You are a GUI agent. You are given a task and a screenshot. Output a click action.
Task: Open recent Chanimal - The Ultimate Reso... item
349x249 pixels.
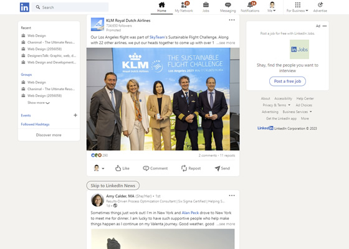(51, 42)
